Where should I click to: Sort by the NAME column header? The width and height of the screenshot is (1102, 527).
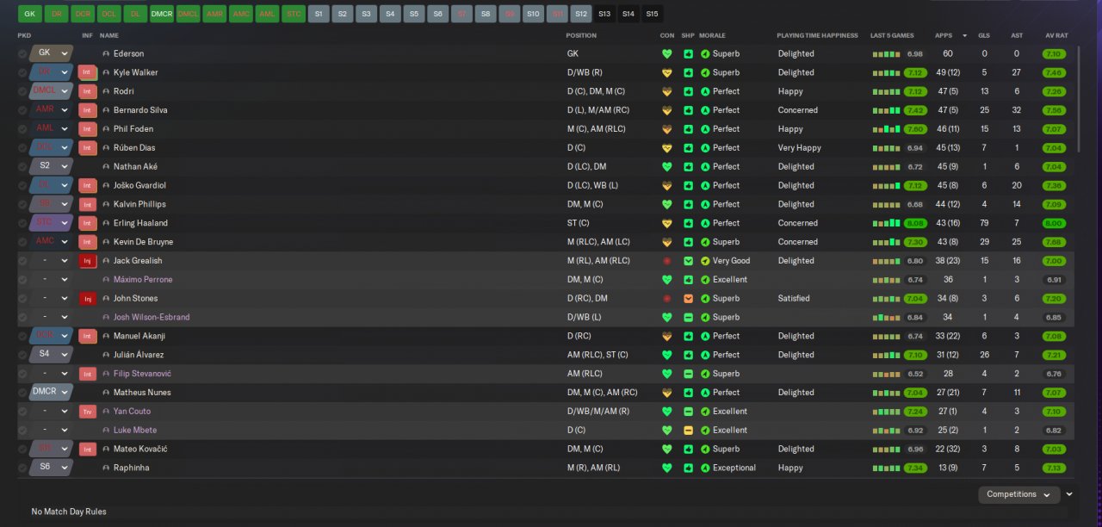coord(109,36)
